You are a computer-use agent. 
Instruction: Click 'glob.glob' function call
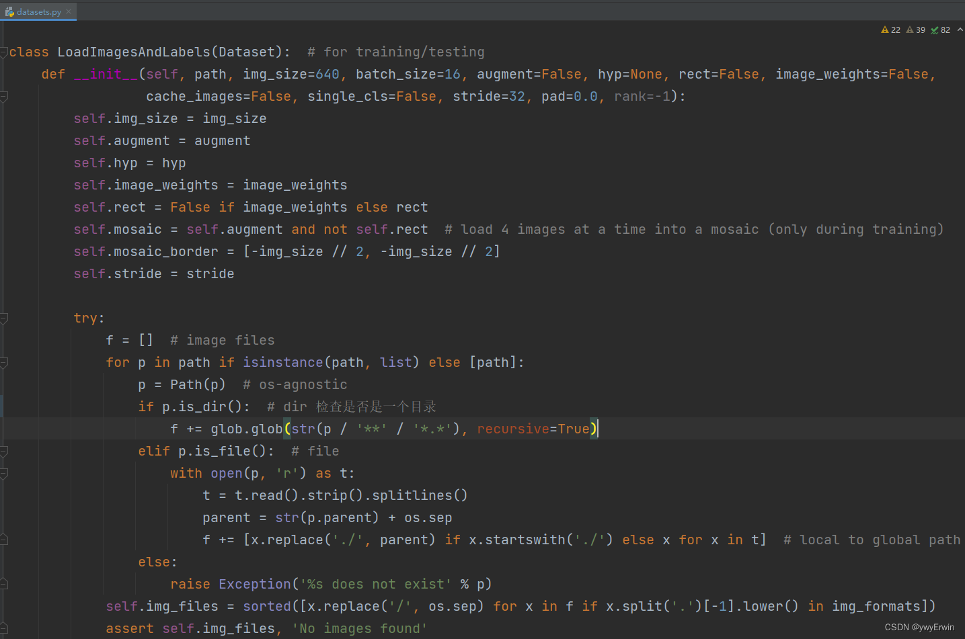coord(247,429)
